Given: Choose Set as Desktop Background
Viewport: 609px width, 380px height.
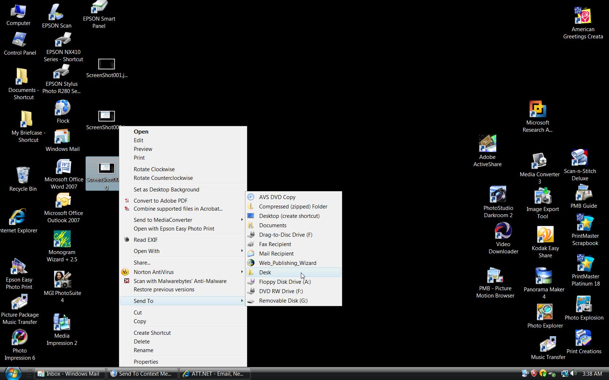Looking at the screenshot, I should pyautogui.click(x=183, y=189).
